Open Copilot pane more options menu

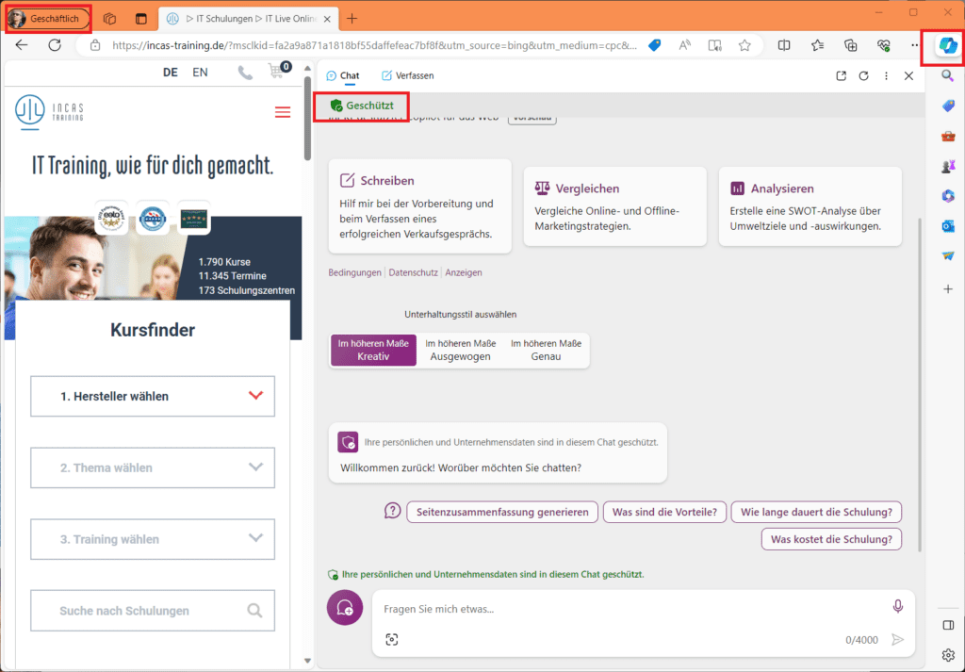[886, 75]
